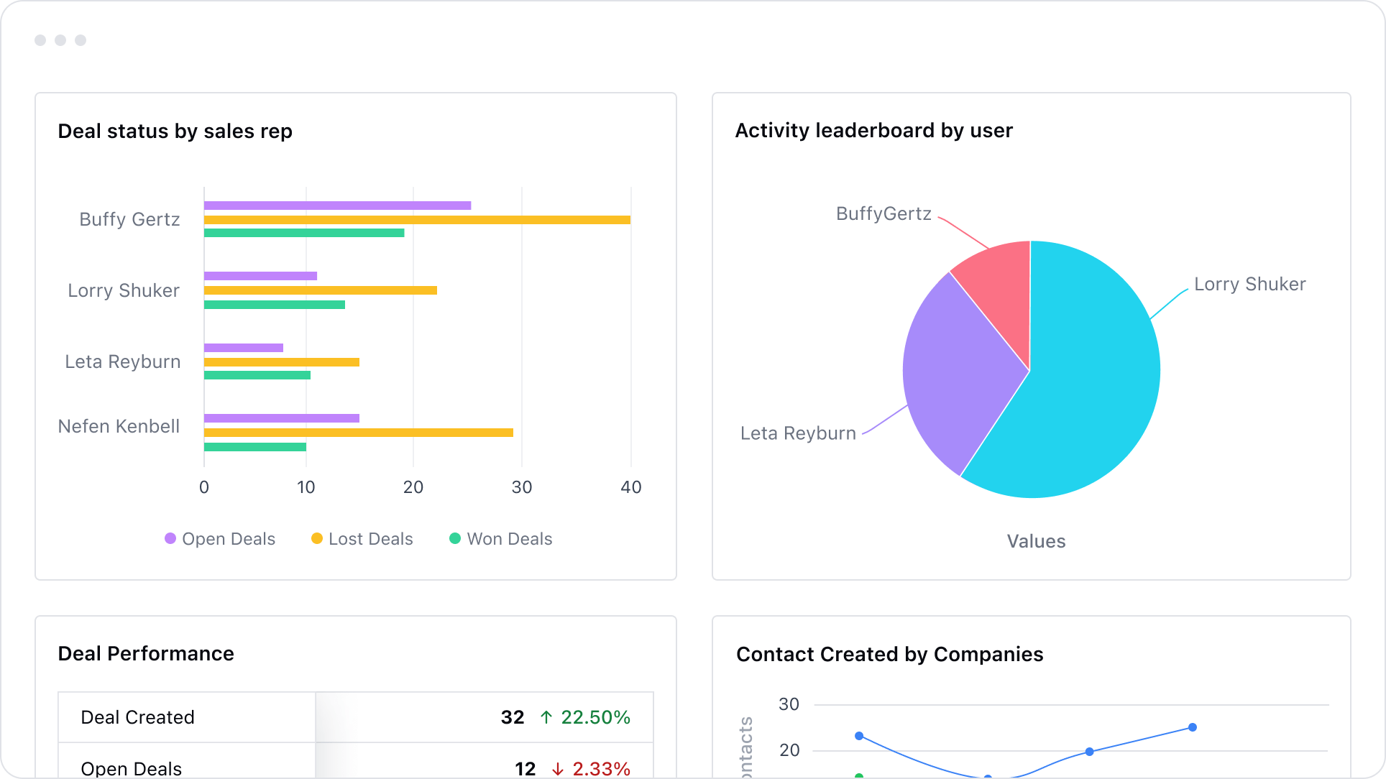Image resolution: width=1386 pixels, height=779 pixels.
Task: Click the first window control dot
Action: pos(40,40)
